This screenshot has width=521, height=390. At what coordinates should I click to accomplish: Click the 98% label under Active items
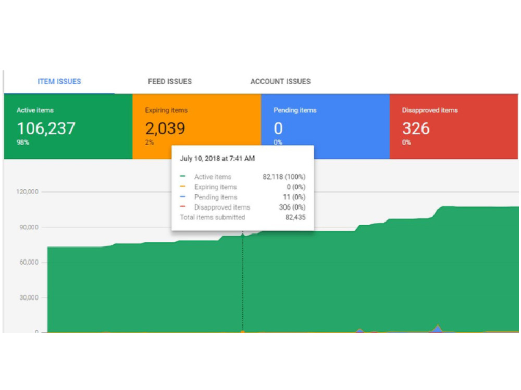click(23, 142)
